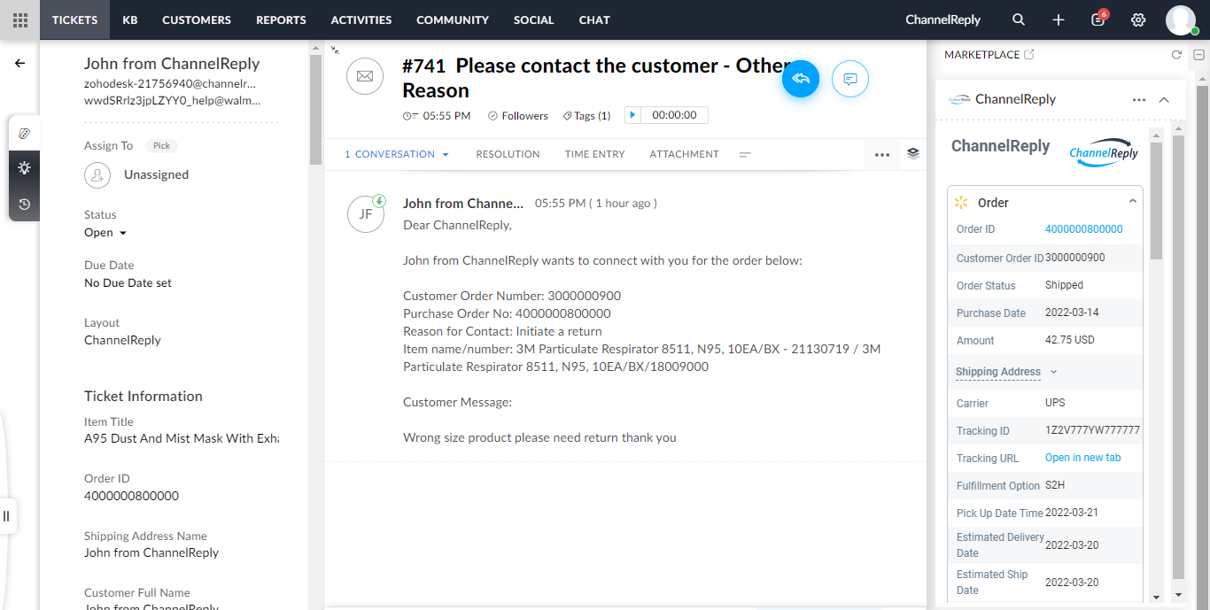The image size is (1210, 610).
Task: Open the paperclip sidebar icon
Action: (x=24, y=133)
